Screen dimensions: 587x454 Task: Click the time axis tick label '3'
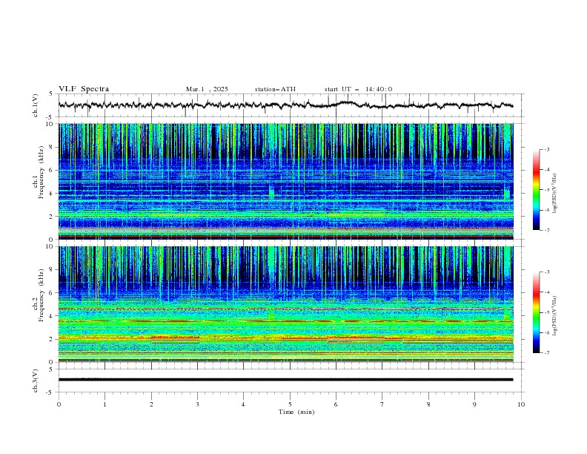(197, 404)
